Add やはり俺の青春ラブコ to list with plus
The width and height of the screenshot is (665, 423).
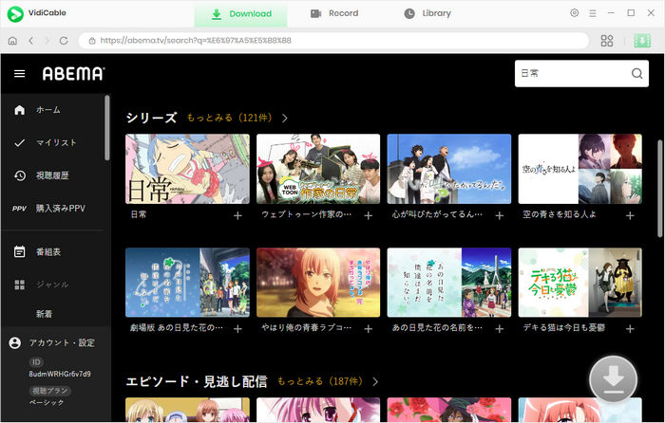click(x=369, y=329)
